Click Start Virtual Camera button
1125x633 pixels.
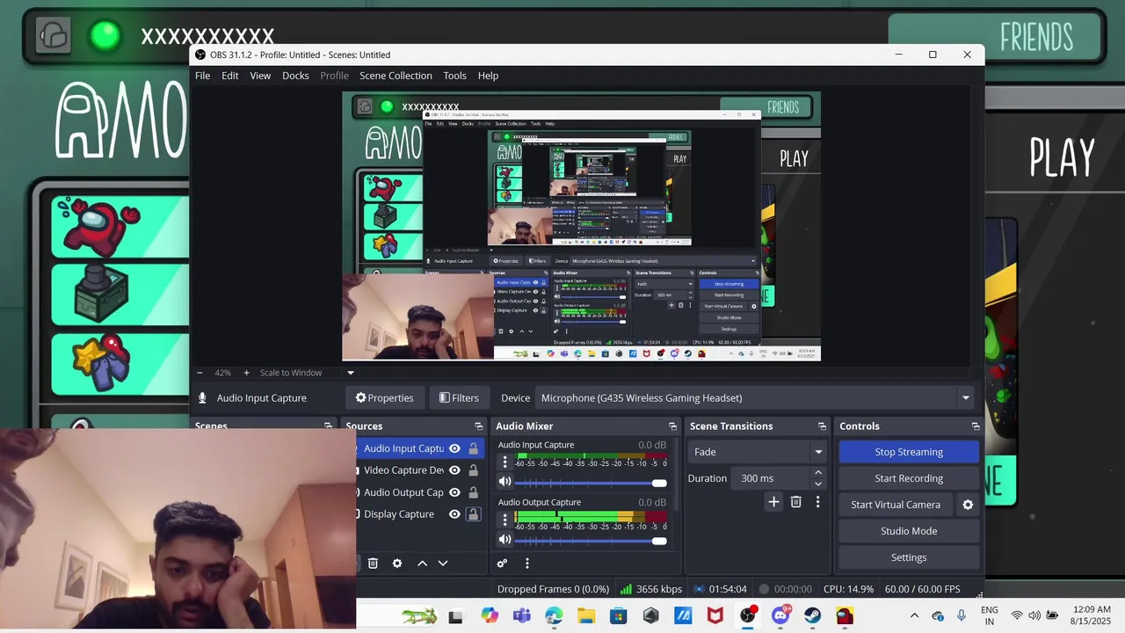click(x=896, y=505)
